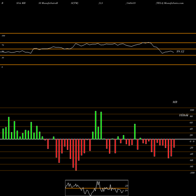196x196 pixels.
Task: Click the tallest green bar in MR chart
Action: pyautogui.click(x=96, y=125)
